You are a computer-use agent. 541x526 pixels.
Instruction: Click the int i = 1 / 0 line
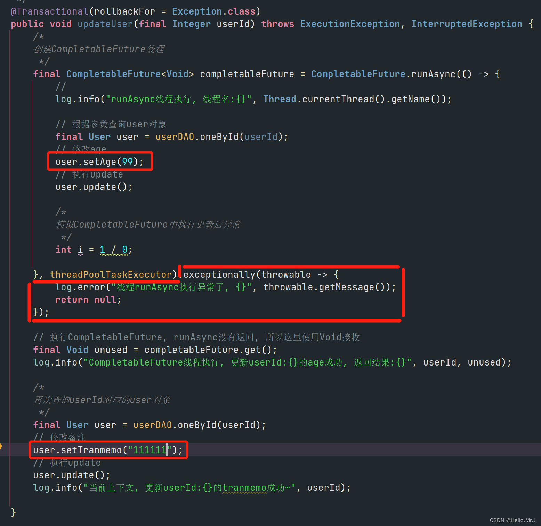coord(94,250)
